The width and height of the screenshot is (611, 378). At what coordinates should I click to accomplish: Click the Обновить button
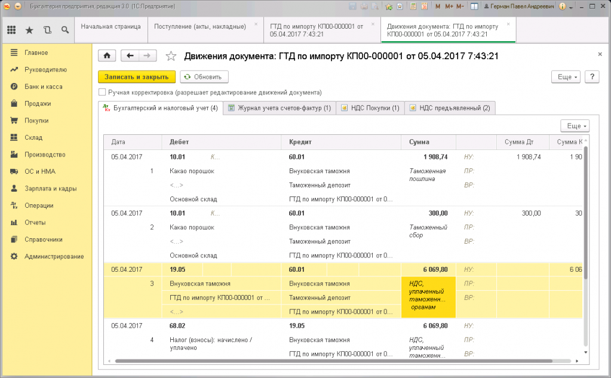click(204, 77)
